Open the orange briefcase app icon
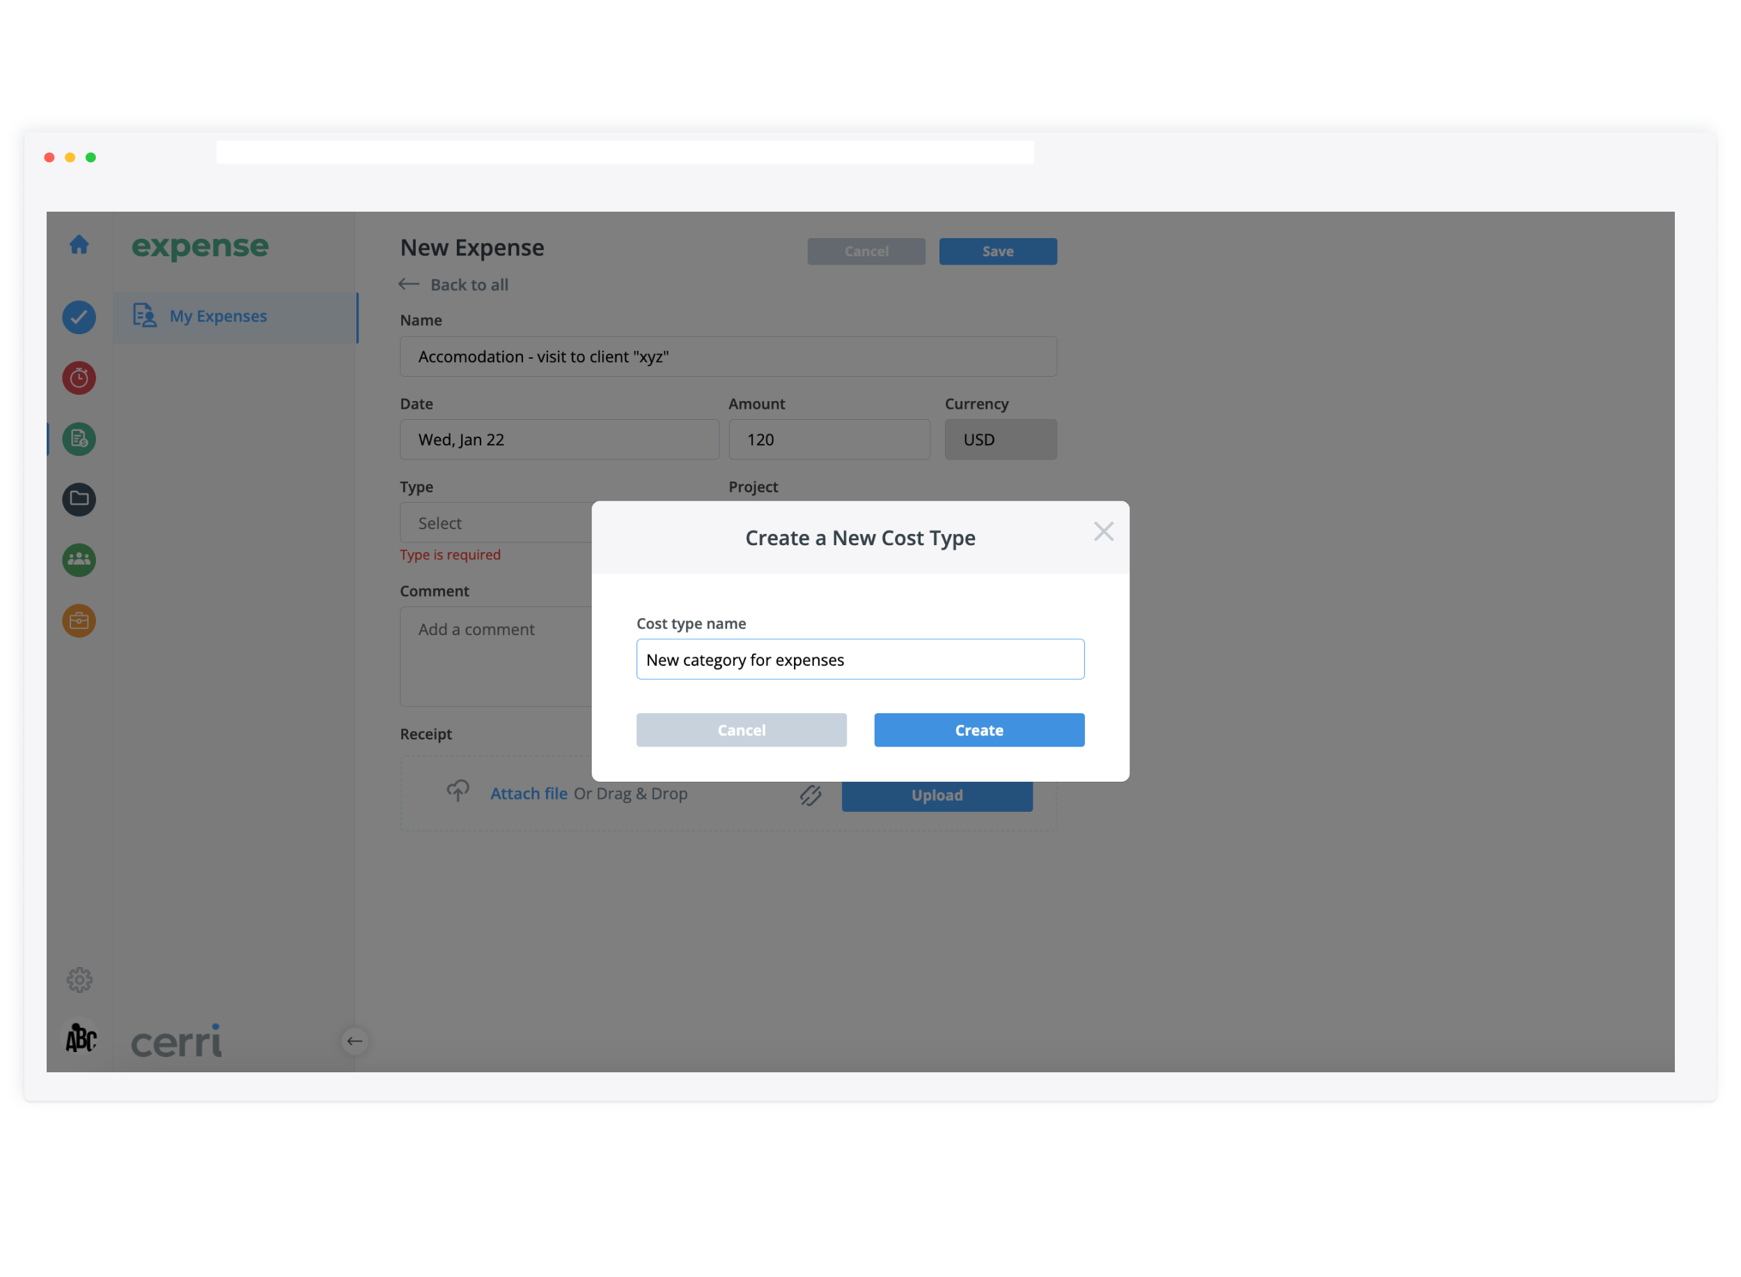Viewport: 1741px width, 1277px height. click(79, 620)
